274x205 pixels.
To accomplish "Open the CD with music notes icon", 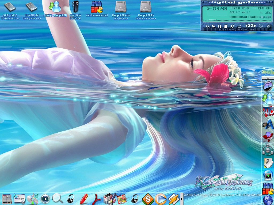I will [33, 199].
